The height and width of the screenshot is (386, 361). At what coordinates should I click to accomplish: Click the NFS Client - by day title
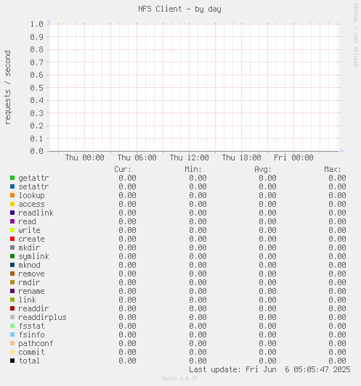pos(180,9)
